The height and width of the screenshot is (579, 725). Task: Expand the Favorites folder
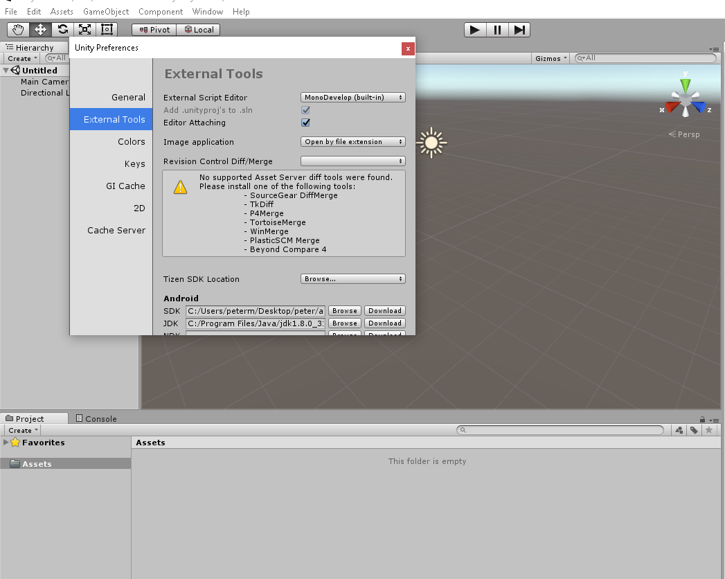[x=6, y=442]
